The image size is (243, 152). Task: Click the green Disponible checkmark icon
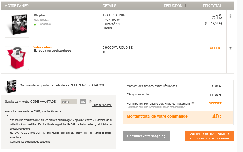click(x=36, y=24)
